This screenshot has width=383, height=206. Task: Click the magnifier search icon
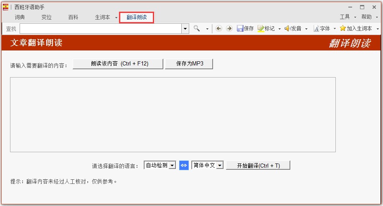(x=197, y=28)
